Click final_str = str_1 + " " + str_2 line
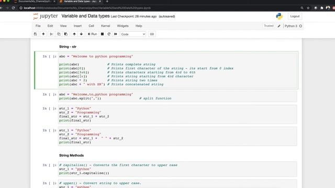Viewport: 335px width, 188px height. point(91,138)
